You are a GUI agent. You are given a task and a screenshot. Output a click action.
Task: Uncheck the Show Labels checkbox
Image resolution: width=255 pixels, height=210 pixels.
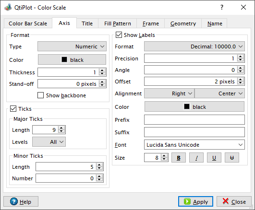(119, 35)
